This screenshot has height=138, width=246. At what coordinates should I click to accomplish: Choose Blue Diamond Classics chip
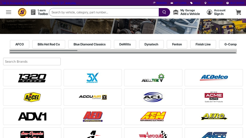(x=89, y=44)
